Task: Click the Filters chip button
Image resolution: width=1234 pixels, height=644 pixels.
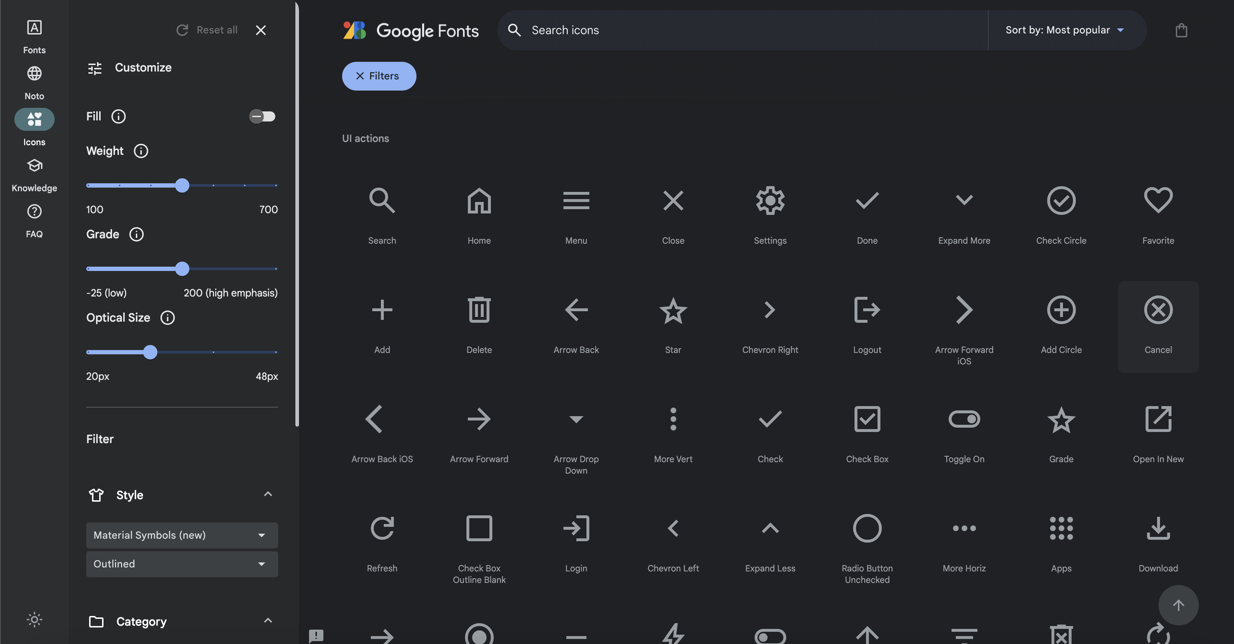Action: point(379,76)
